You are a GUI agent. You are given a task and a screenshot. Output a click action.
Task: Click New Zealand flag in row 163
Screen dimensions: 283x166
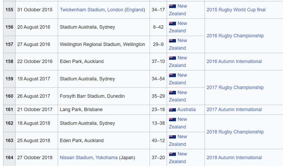coord(172,137)
